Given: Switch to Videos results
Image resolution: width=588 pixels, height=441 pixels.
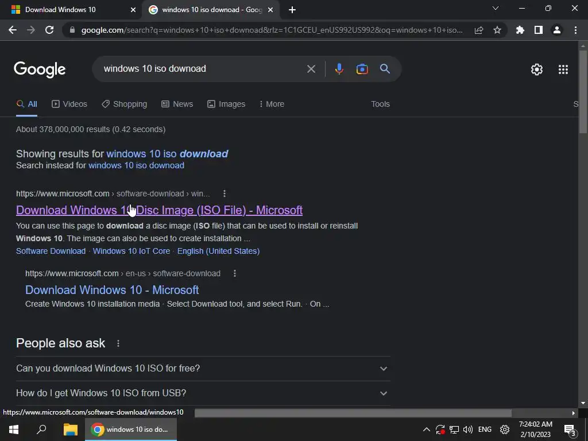Looking at the screenshot, I should tap(69, 105).
